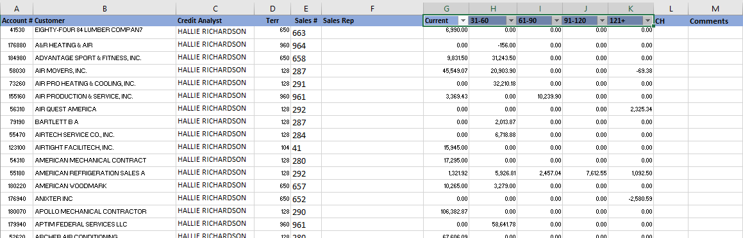Image resolution: width=743 pixels, height=238 pixels.
Task: Open the 61-90 column filter dropdown
Action: click(556, 21)
